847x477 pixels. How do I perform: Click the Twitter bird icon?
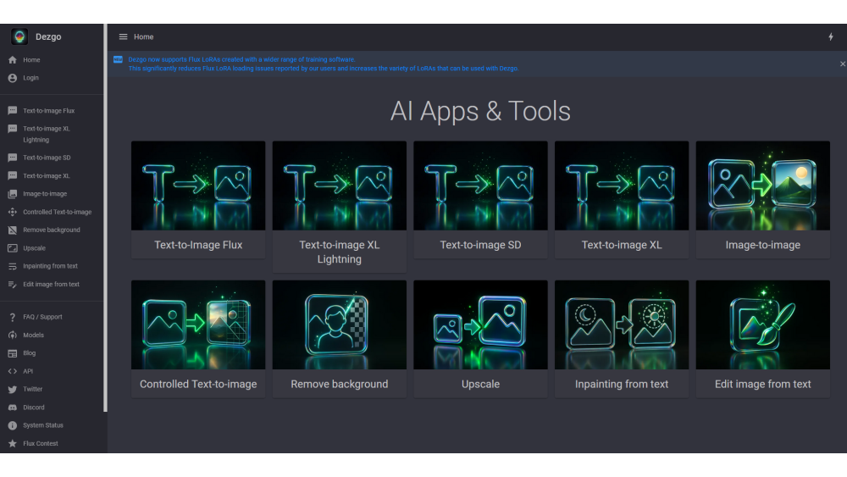click(13, 390)
